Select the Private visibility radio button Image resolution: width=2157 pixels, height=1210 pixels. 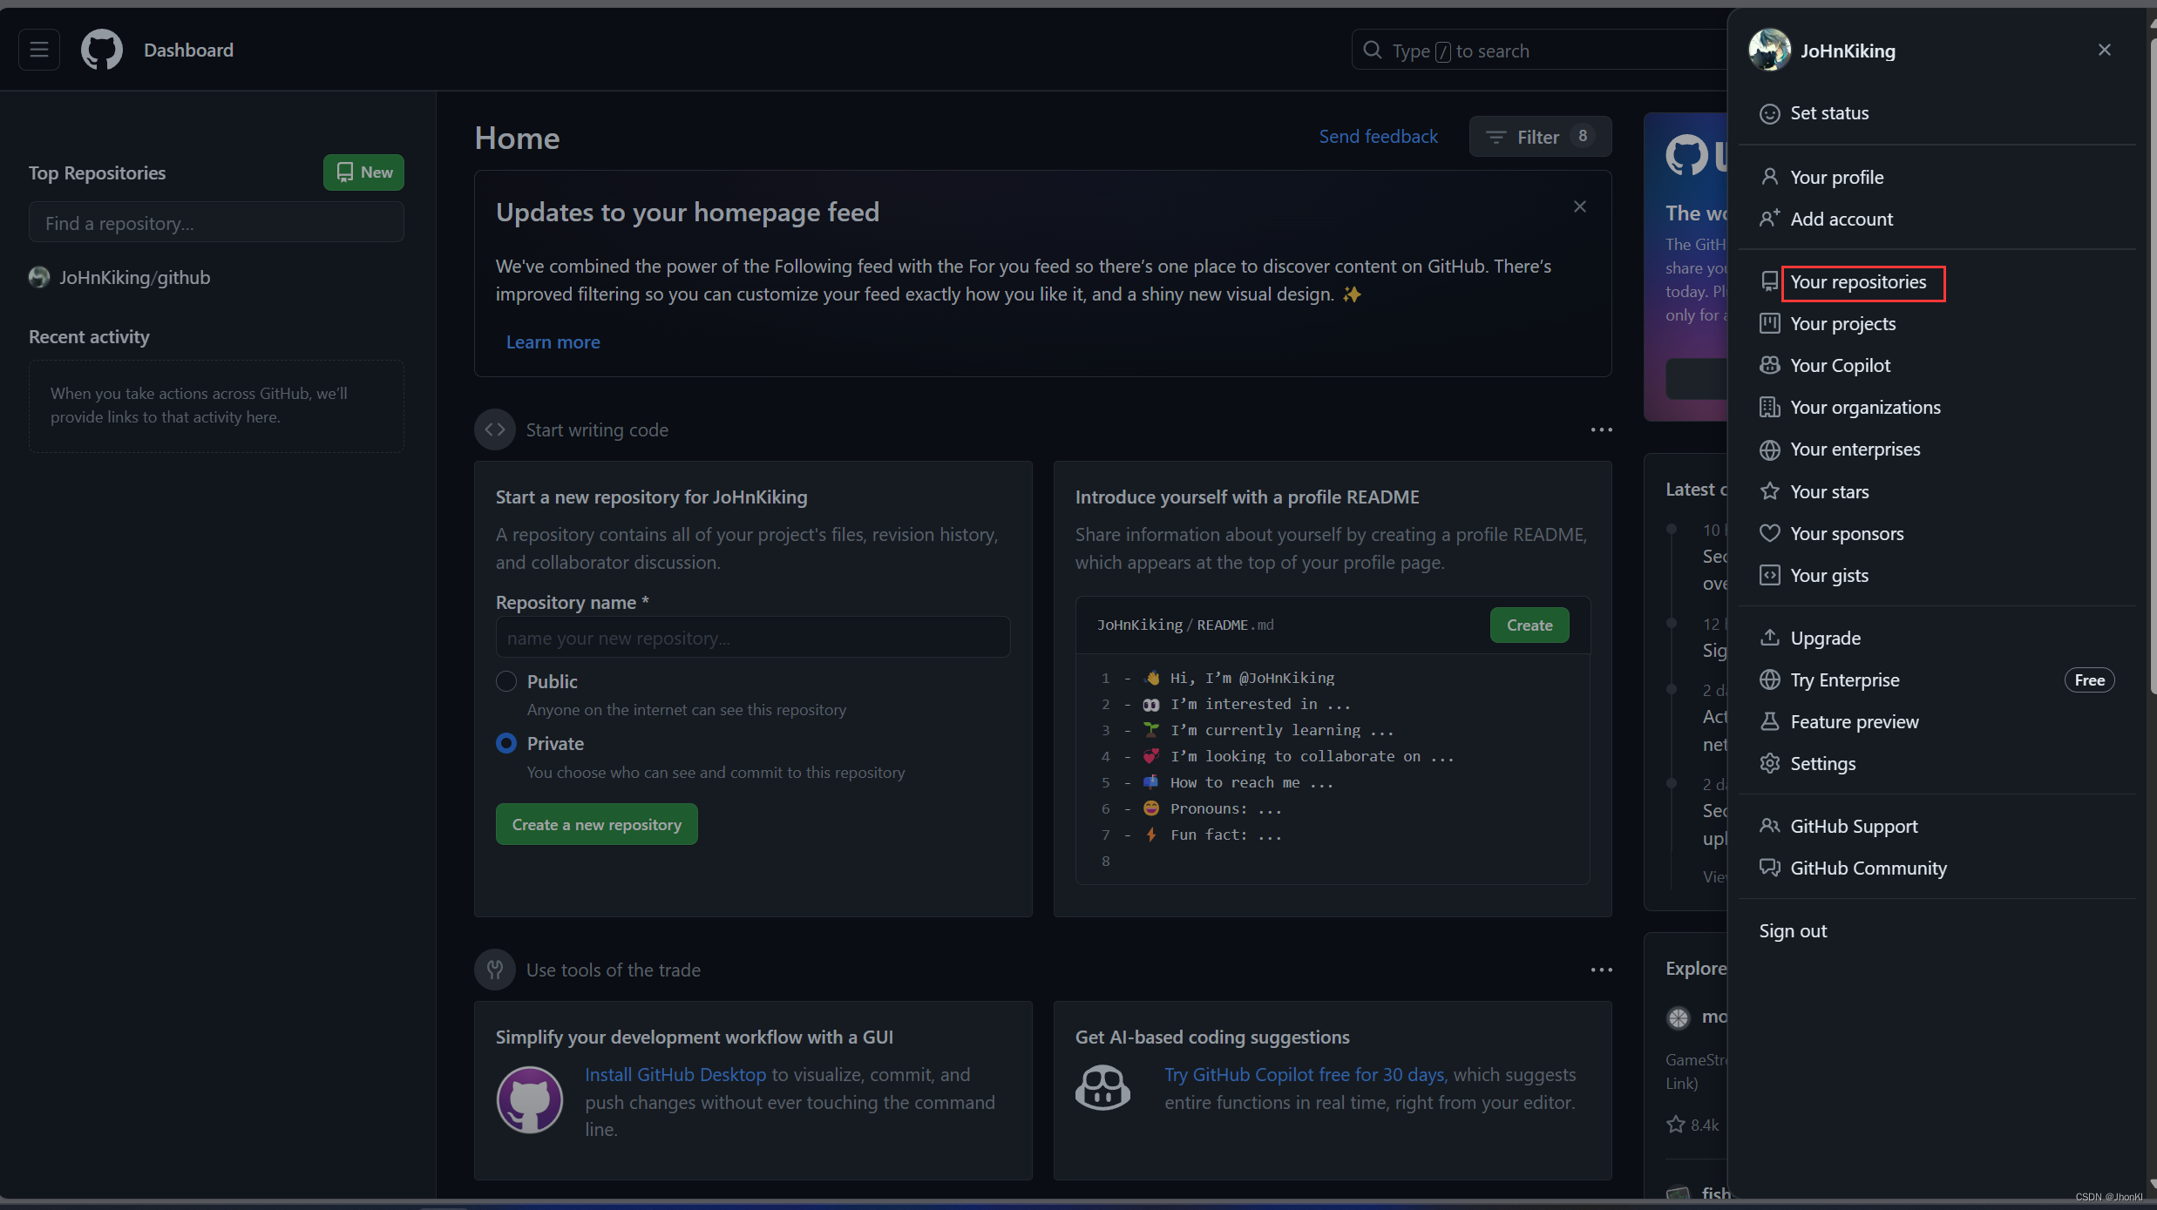click(x=506, y=743)
